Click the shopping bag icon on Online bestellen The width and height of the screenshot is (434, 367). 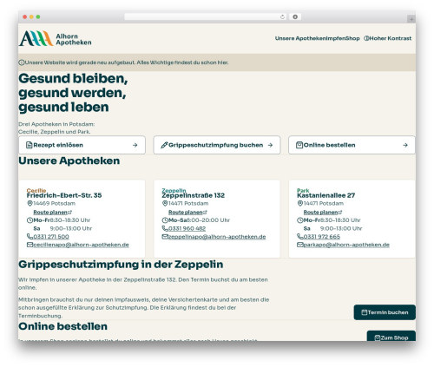(299, 145)
